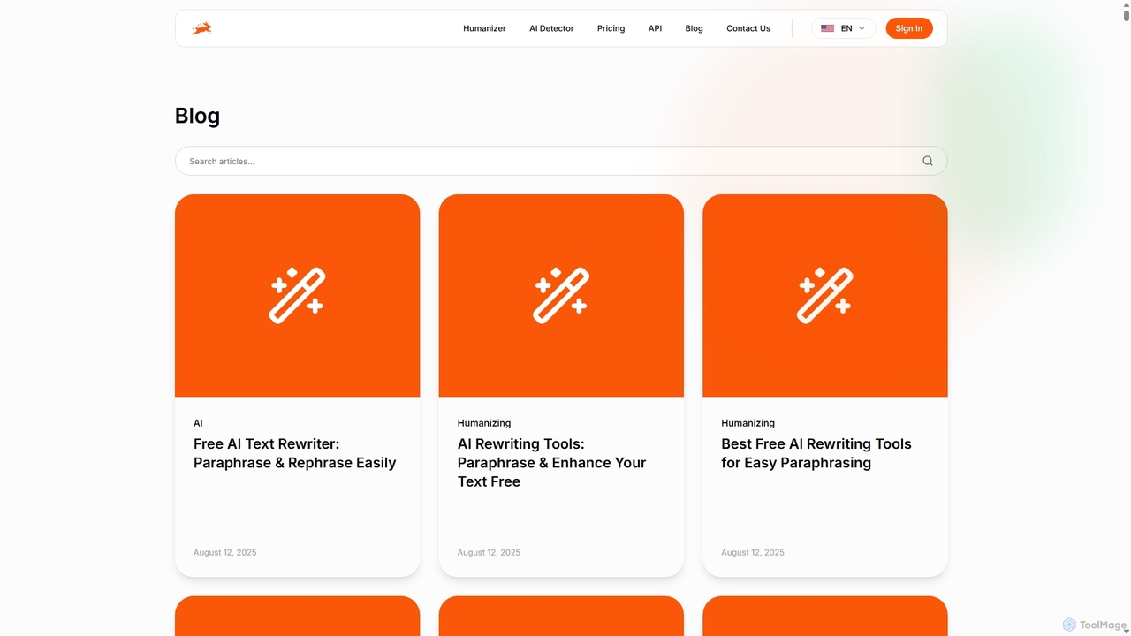The image size is (1131, 636).
Task: Click the August 12, 2025 date under Free AI Text Rewriter
Action: [x=224, y=552]
